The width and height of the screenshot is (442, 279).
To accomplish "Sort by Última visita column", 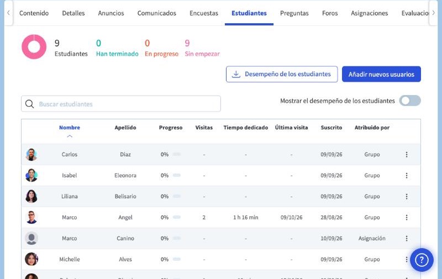I will (x=291, y=128).
